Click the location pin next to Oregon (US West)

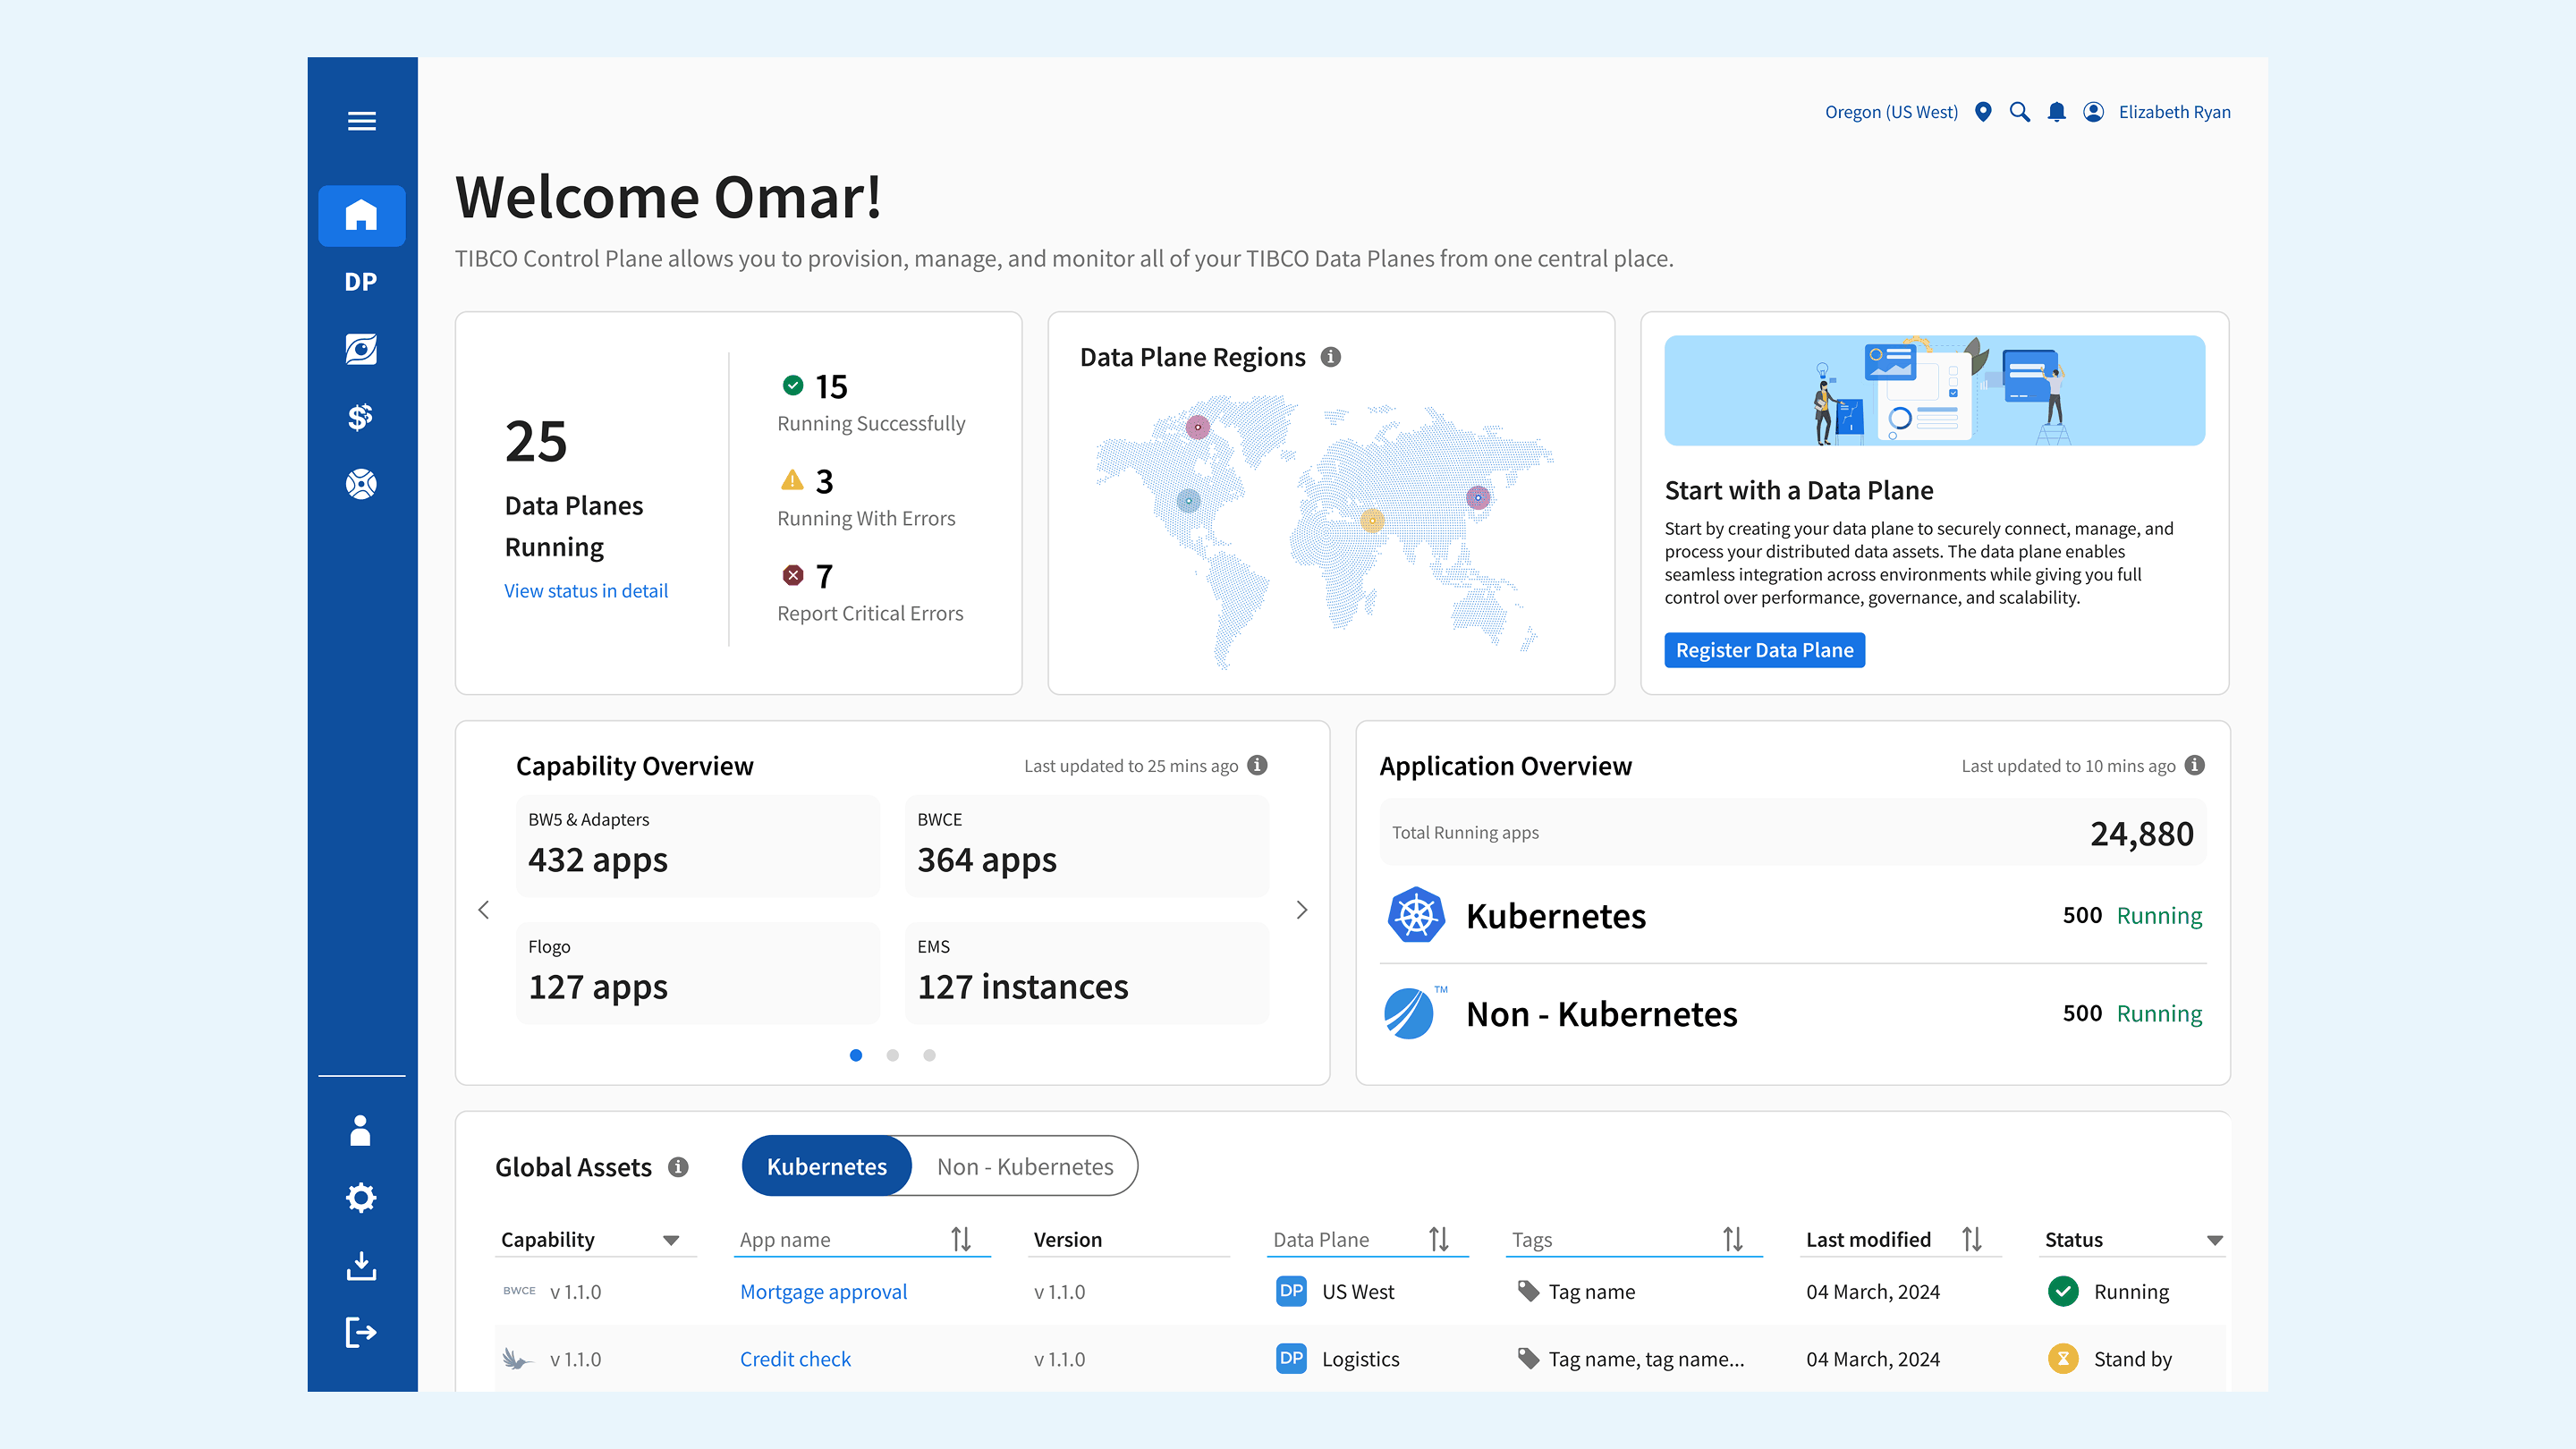(x=1982, y=112)
